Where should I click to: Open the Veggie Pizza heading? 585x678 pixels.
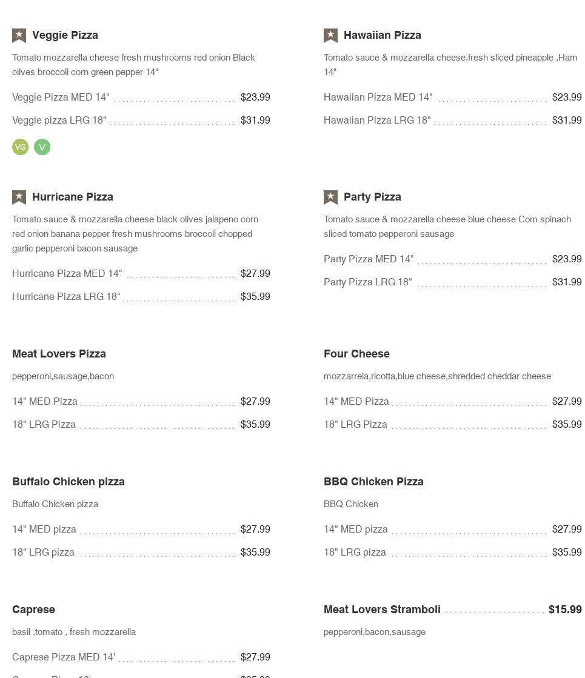tap(65, 35)
